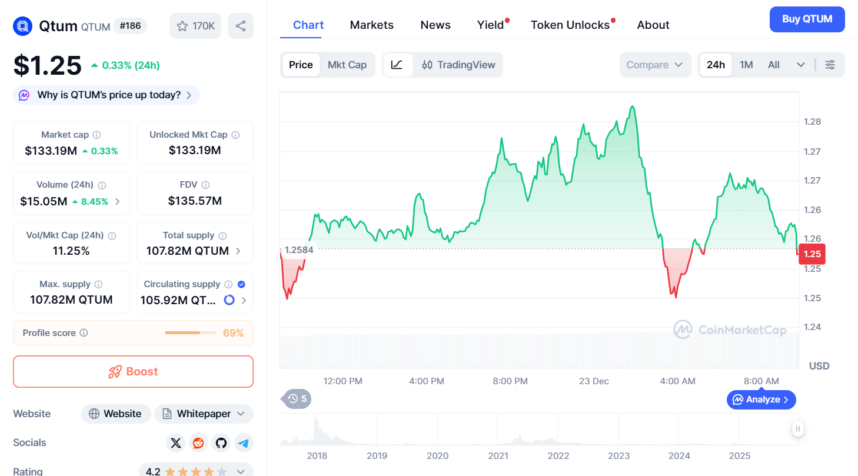Select the 1M time range
858x476 pixels.
tap(746, 65)
